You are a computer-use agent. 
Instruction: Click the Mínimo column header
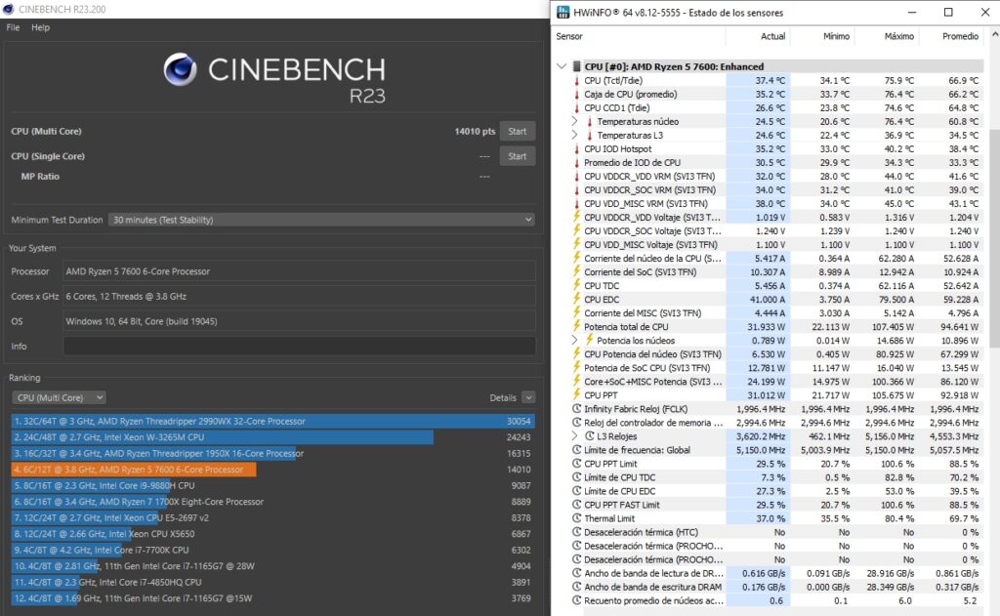[x=836, y=36]
